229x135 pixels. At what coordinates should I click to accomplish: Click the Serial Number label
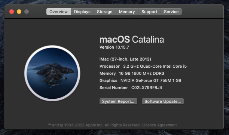pos(114,88)
